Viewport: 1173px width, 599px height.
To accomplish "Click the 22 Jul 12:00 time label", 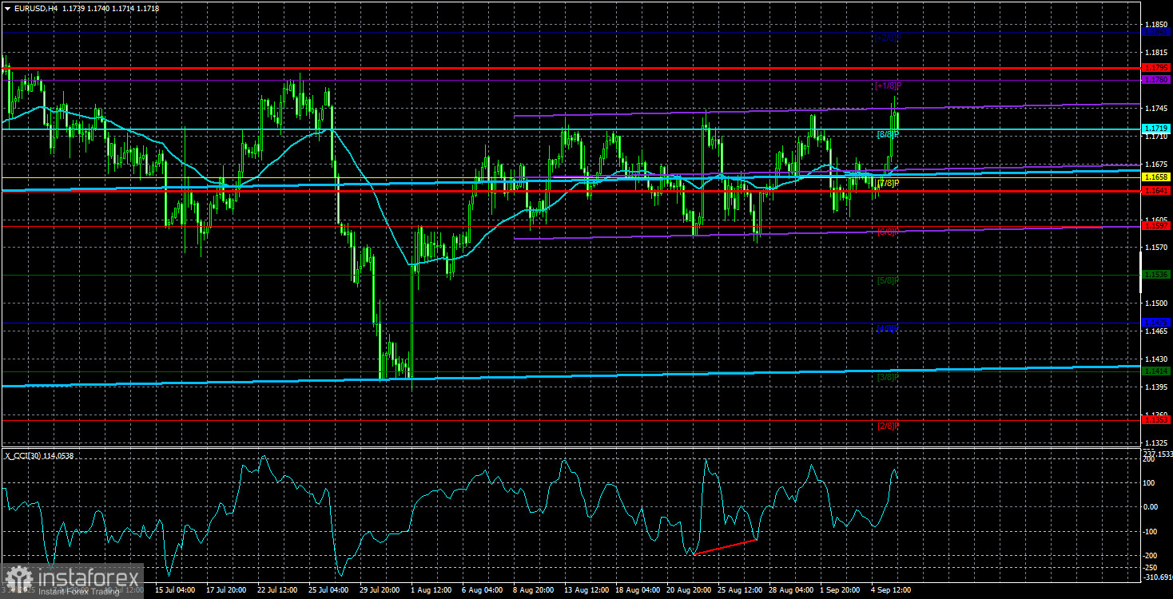I will pyautogui.click(x=276, y=591).
